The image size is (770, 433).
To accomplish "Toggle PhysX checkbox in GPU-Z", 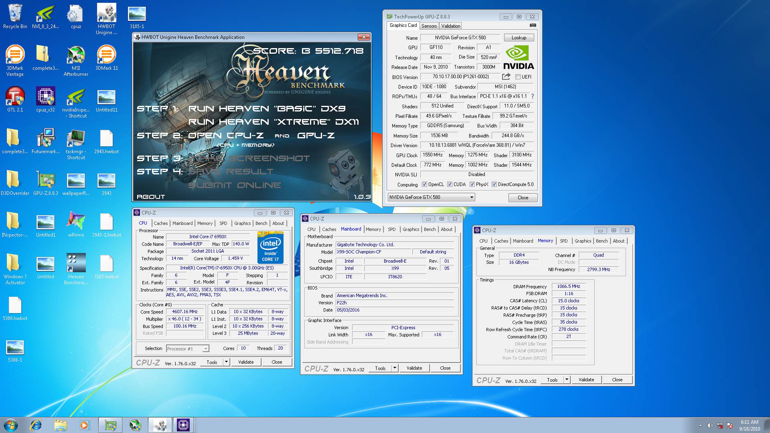I will 472,184.
